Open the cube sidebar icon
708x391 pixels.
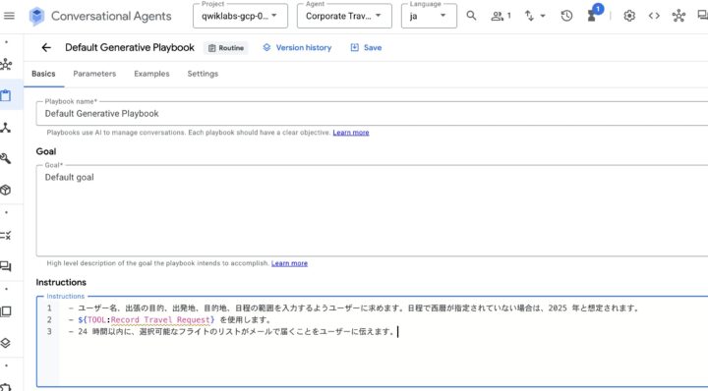coord(6,190)
